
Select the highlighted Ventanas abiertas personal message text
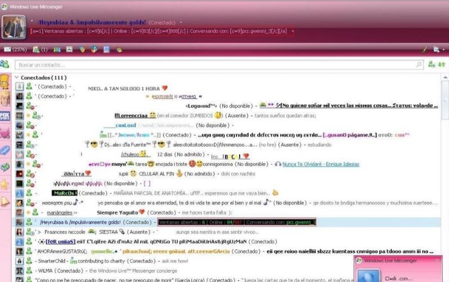click(x=237, y=222)
